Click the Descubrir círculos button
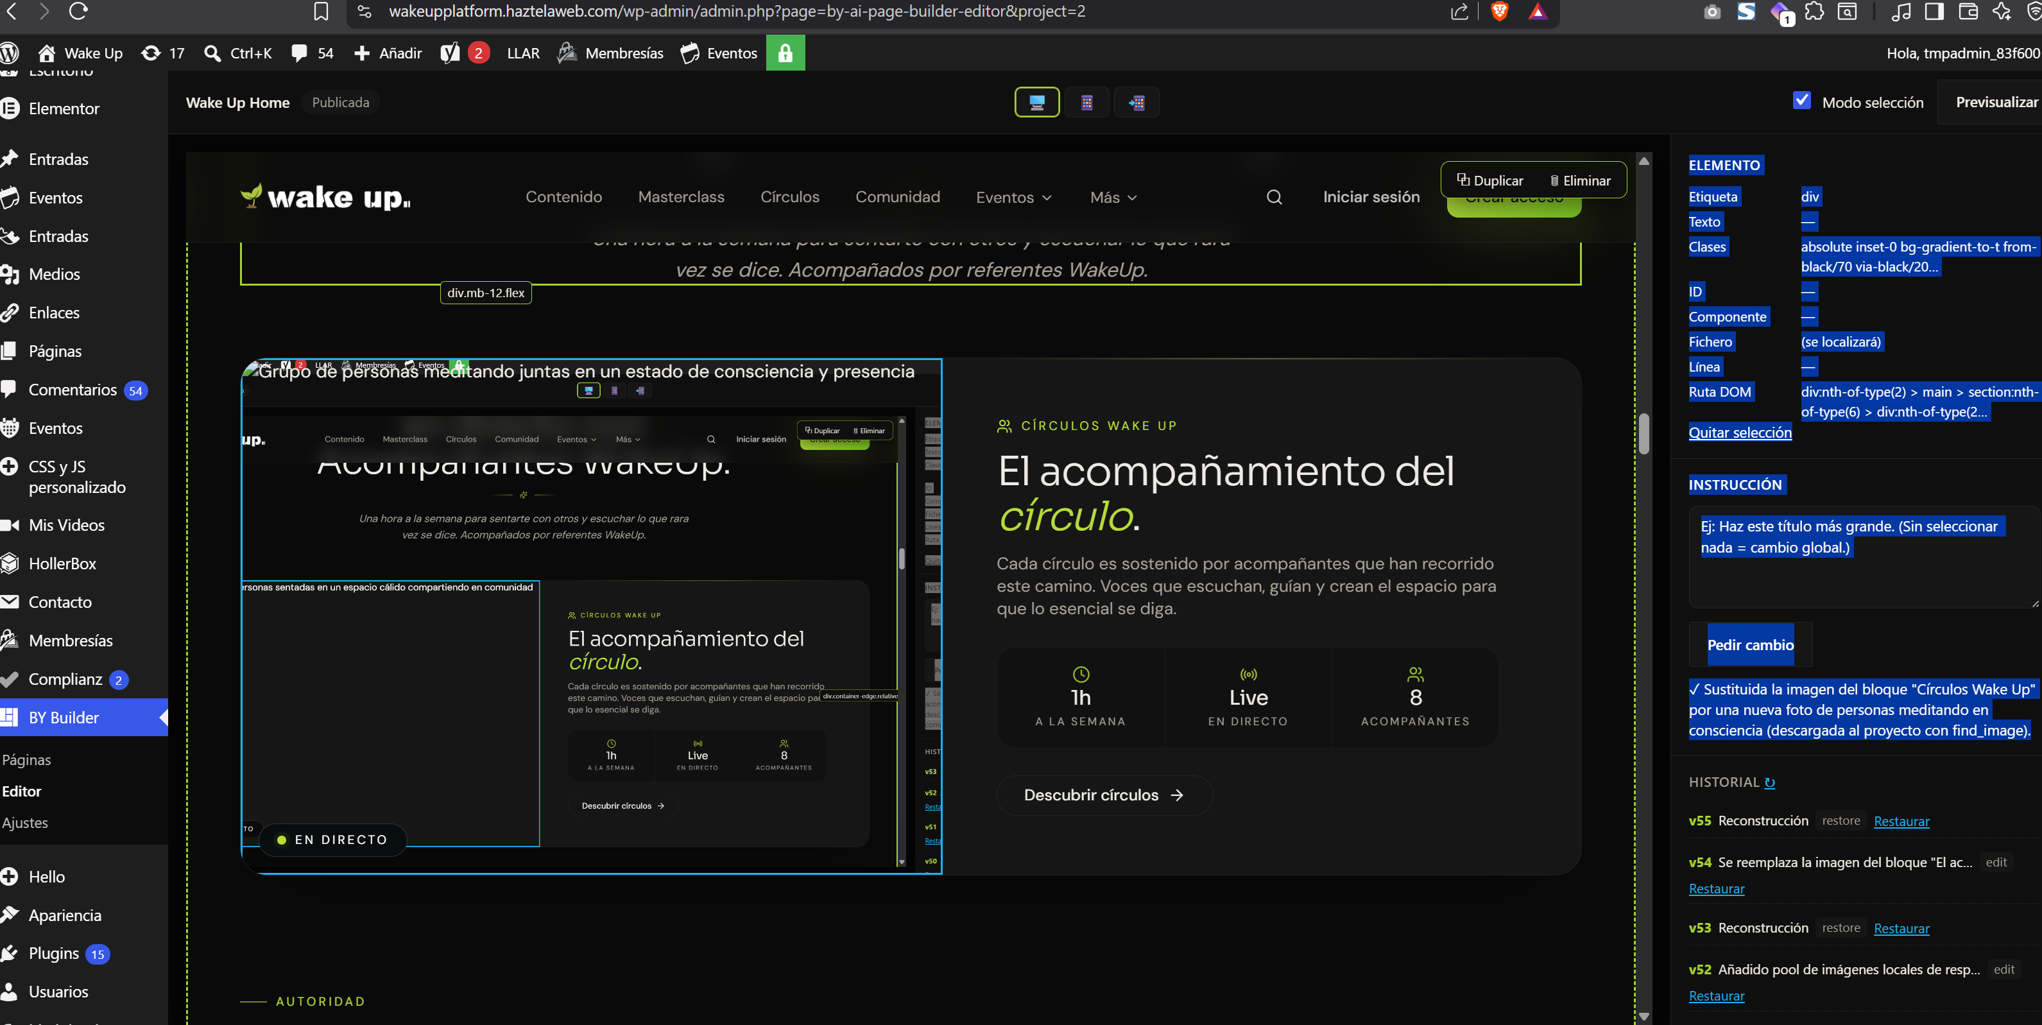Screen dimensions: 2042x1025 click(1104, 795)
